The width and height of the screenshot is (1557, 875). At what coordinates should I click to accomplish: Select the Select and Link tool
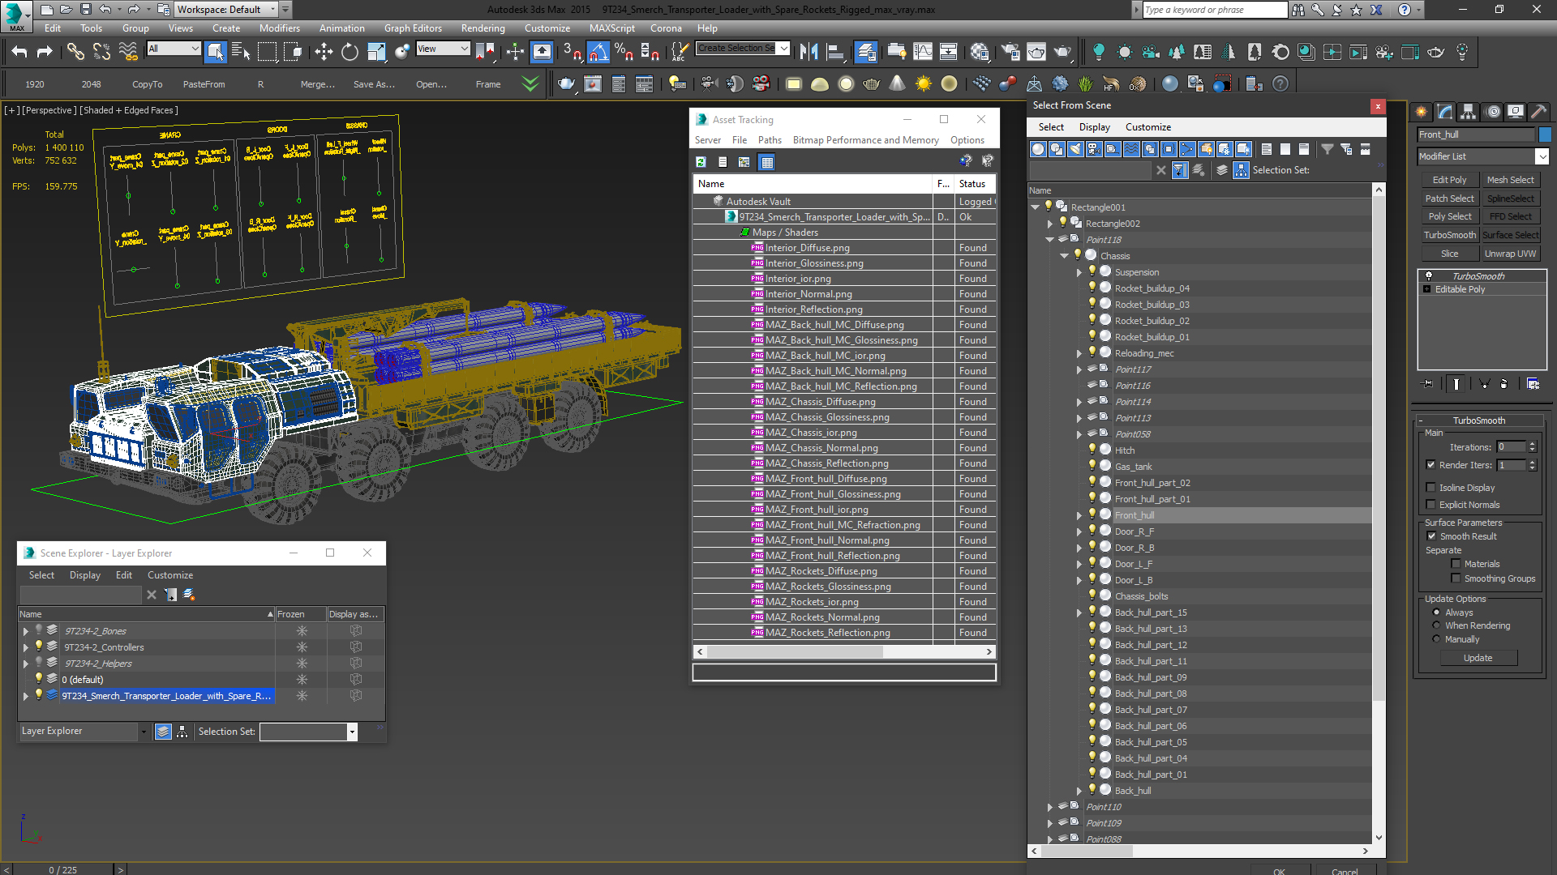pyautogui.click(x=75, y=52)
